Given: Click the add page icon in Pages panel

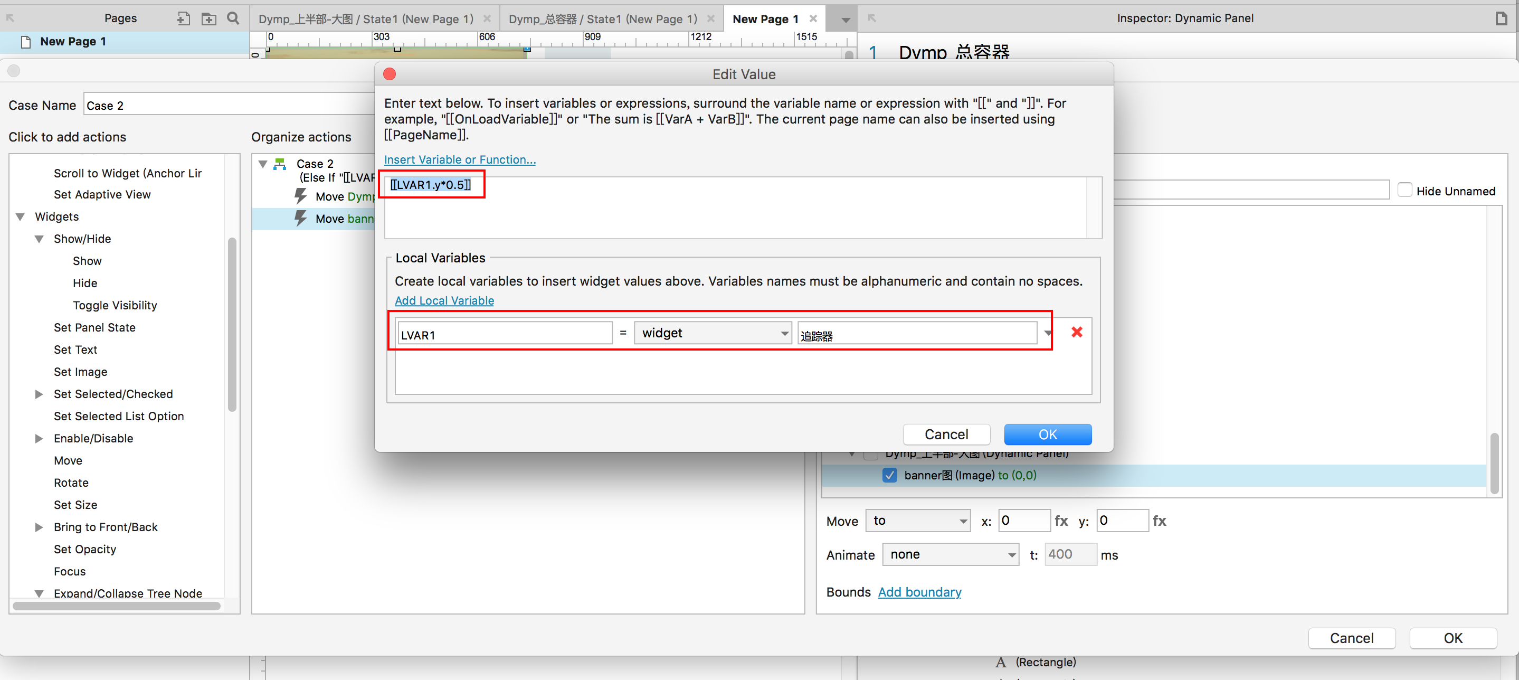Looking at the screenshot, I should click(x=183, y=19).
